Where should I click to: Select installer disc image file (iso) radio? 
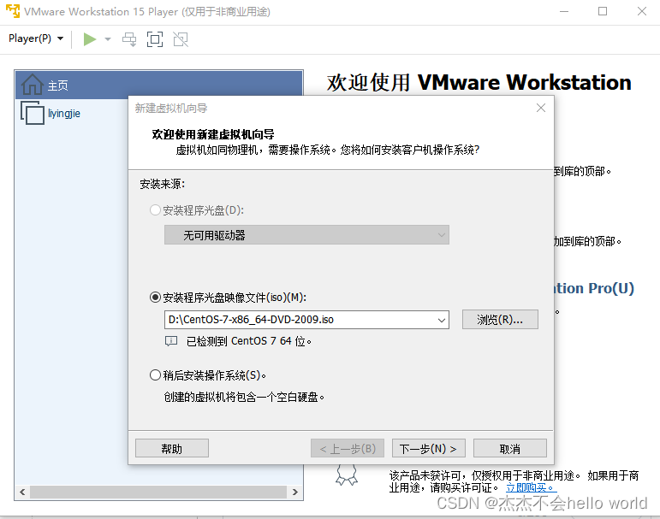(x=155, y=298)
